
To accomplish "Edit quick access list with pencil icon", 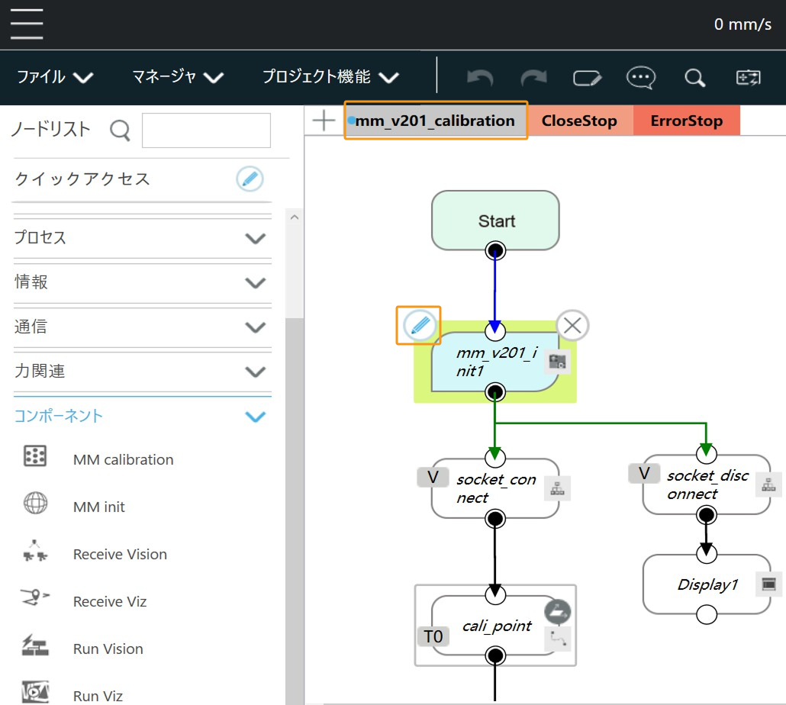I will pyautogui.click(x=250, y=179).
